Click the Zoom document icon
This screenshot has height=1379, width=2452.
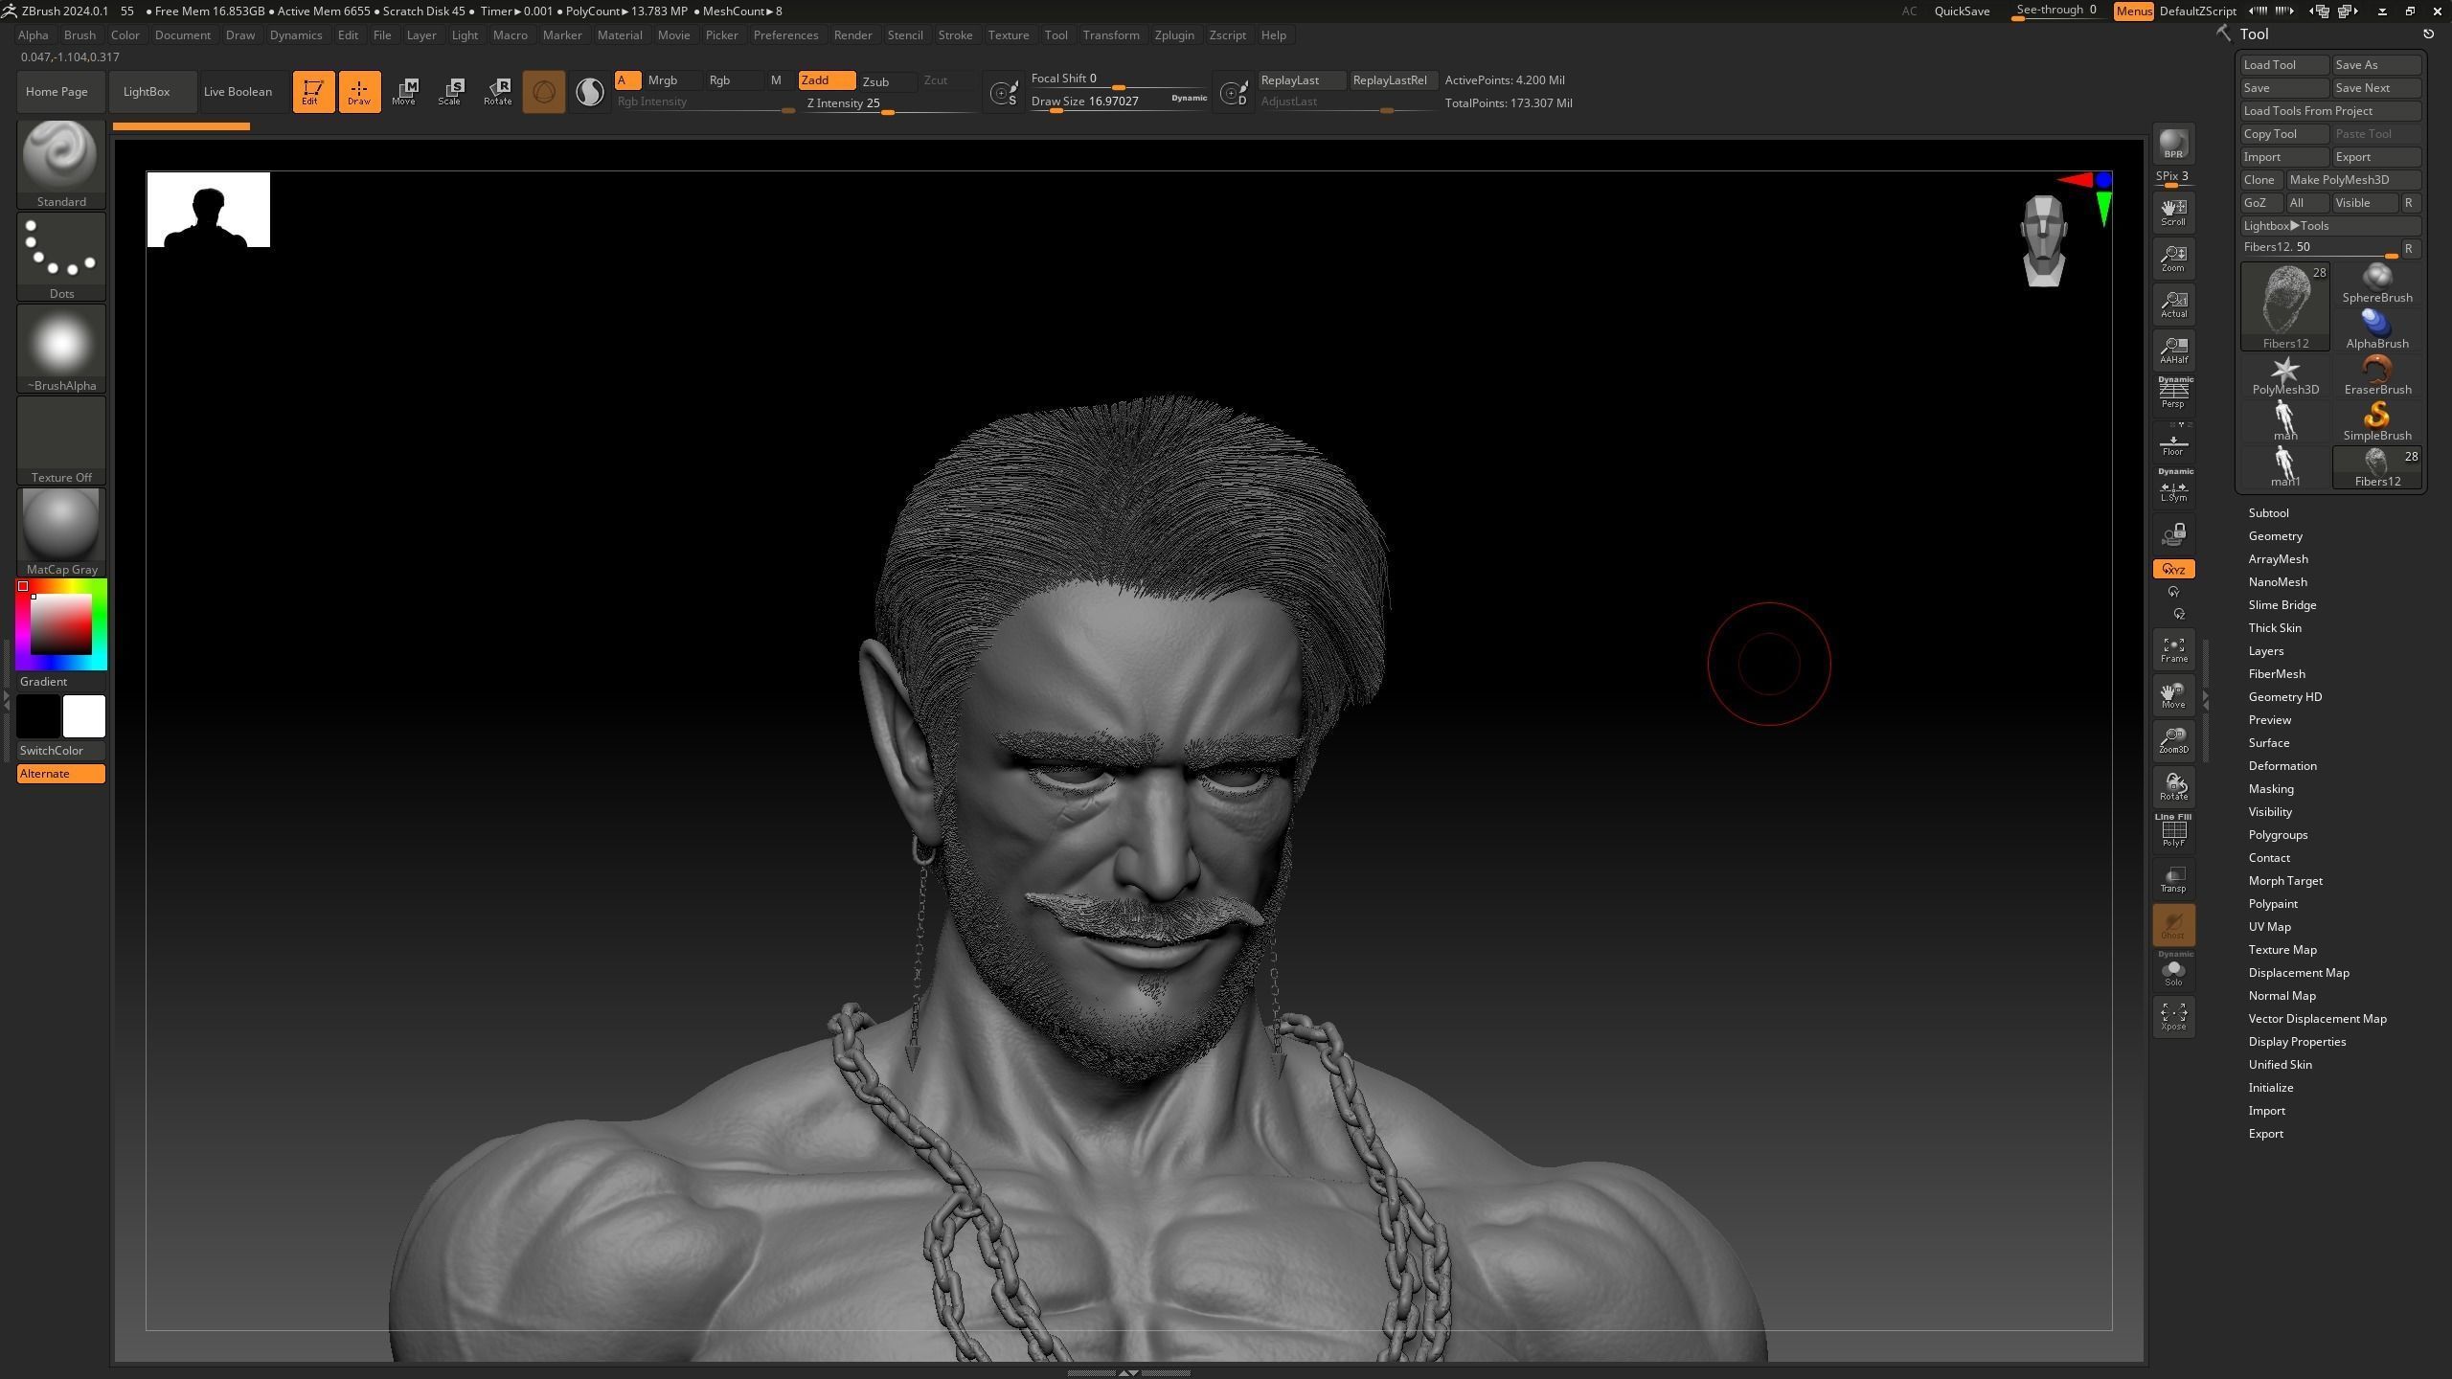click(x=2173, y=258)
